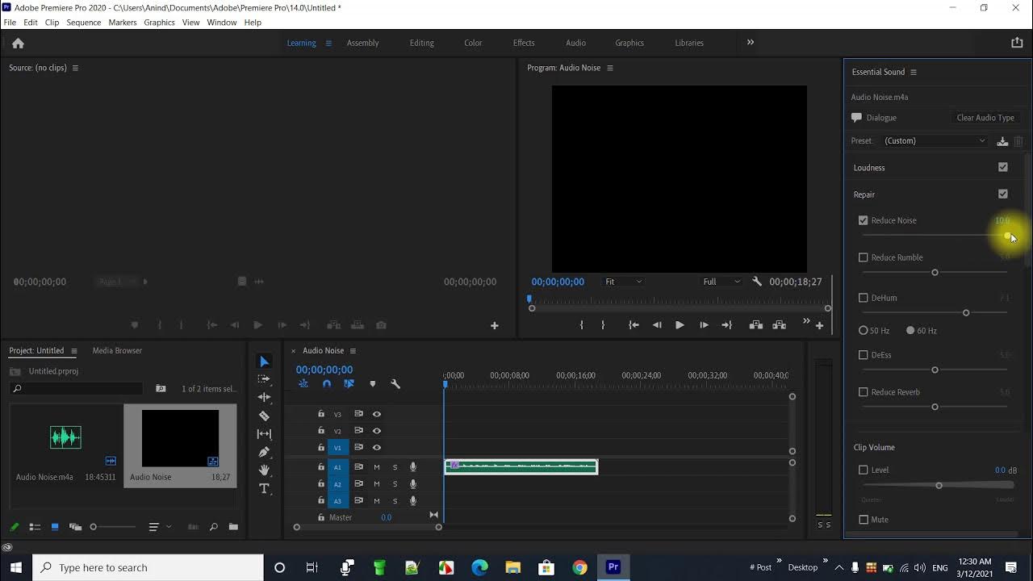Screen dimensions: 1033x581
Task: Toggle V1 track output eye
Action: coord(376,448)
